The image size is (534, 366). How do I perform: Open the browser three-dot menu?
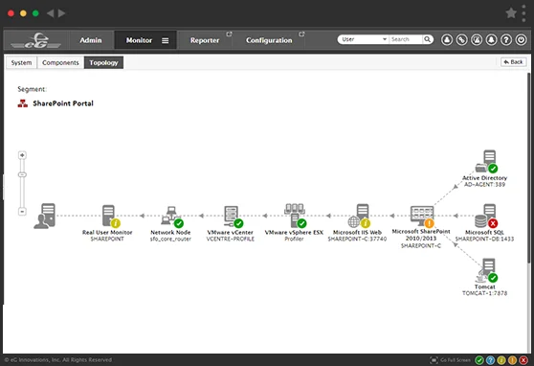(x=523, y=13)
